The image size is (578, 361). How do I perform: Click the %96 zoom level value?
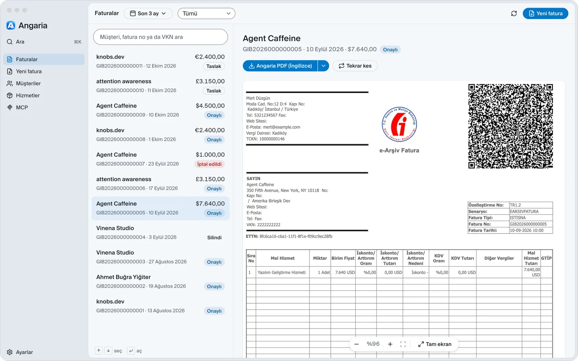(x=373, y=344)
